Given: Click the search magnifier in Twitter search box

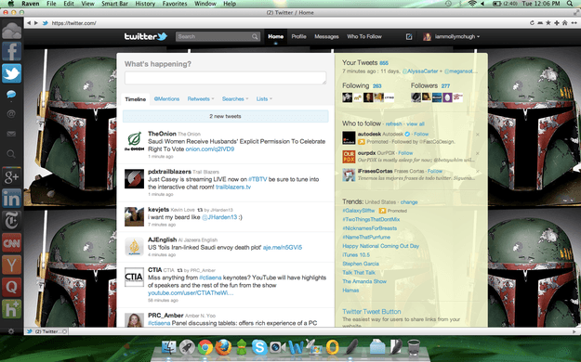Looking at the screenshot, I should click(255, 36).
